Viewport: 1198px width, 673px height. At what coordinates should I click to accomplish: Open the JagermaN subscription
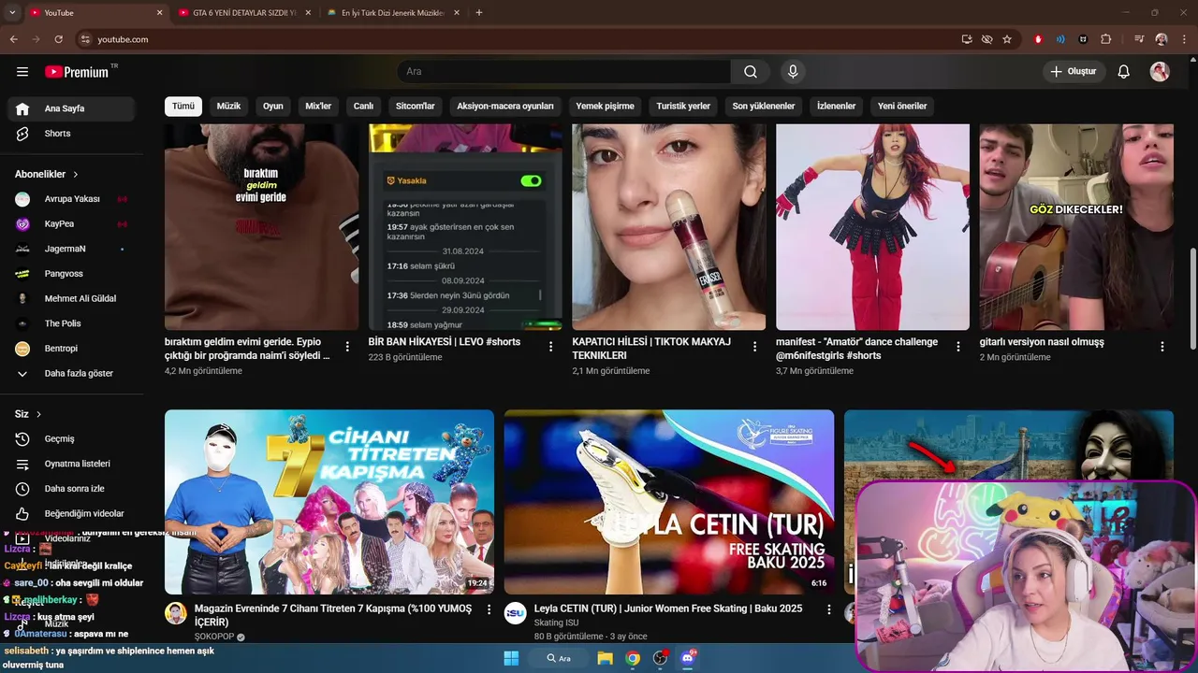pyautogui.click(x=72, y=249)
